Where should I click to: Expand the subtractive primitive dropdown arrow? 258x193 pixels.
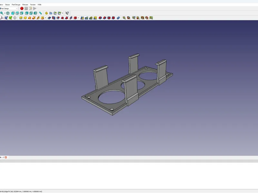coord(78,18)
